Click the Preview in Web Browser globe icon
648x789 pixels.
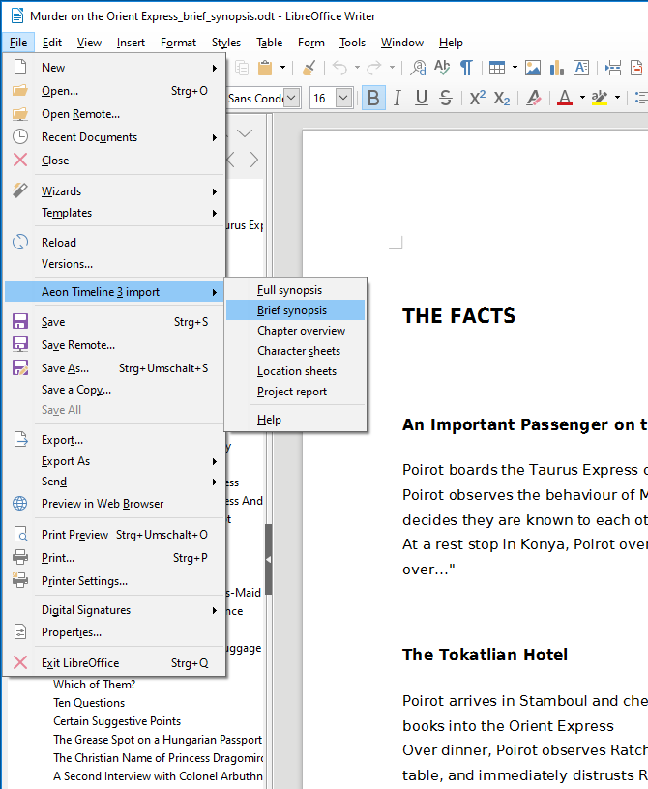tap(20, 503)
